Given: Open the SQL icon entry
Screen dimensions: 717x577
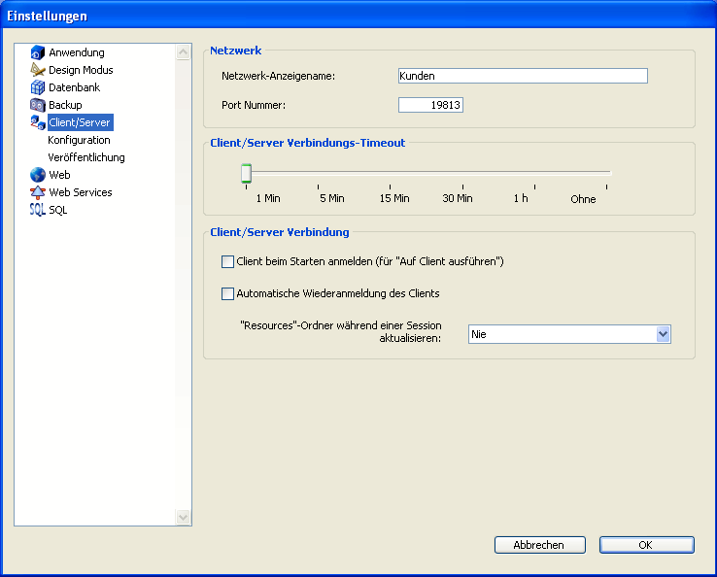Looking at the screenshot, I should [x=38, y=210].
